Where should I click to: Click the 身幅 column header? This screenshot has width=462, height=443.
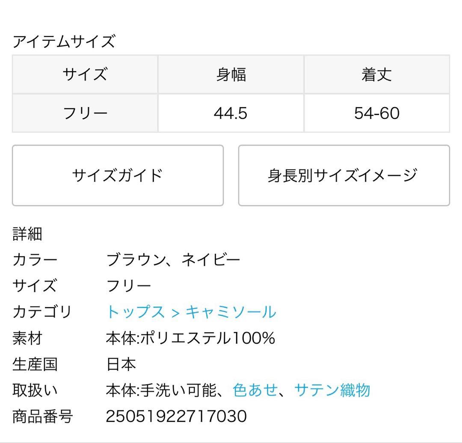(x=231, y=74)
